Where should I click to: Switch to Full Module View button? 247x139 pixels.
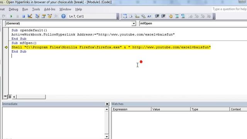10,97
